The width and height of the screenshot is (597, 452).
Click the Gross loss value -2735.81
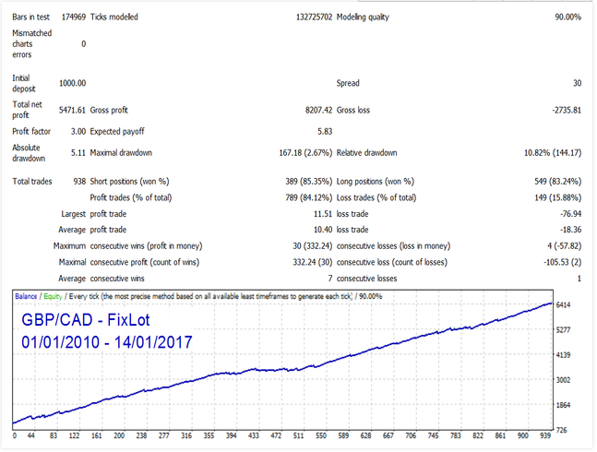coord(567,110)
